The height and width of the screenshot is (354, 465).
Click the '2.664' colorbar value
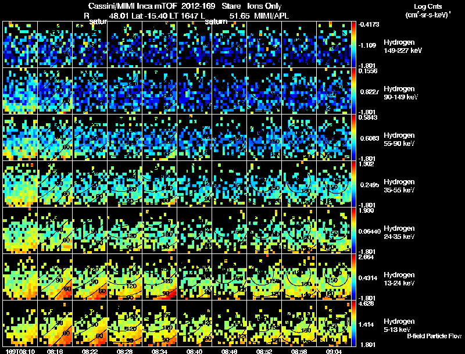point(366,257)
